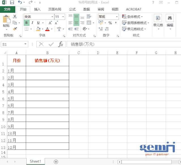
Task: Increase font size with larger A
Action: [50, 23]
